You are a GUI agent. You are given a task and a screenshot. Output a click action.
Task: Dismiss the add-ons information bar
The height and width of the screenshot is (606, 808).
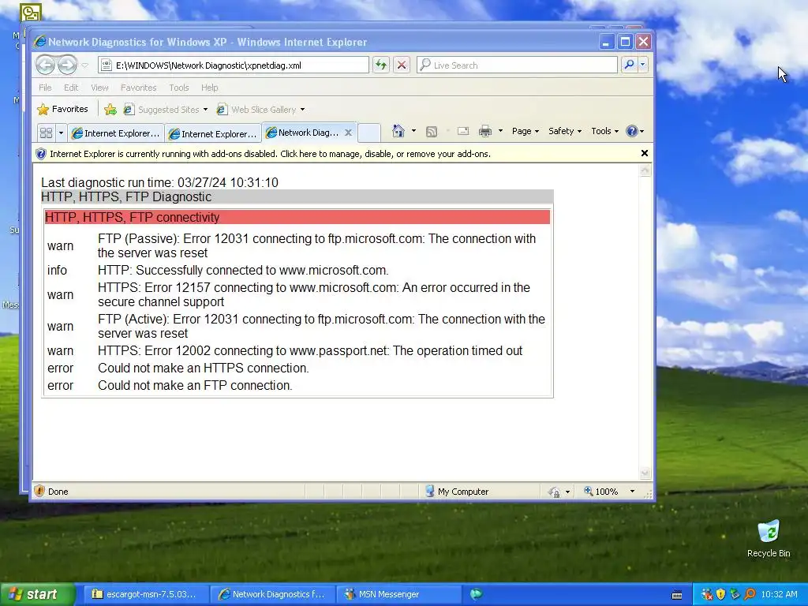click(x=644, y=153)
